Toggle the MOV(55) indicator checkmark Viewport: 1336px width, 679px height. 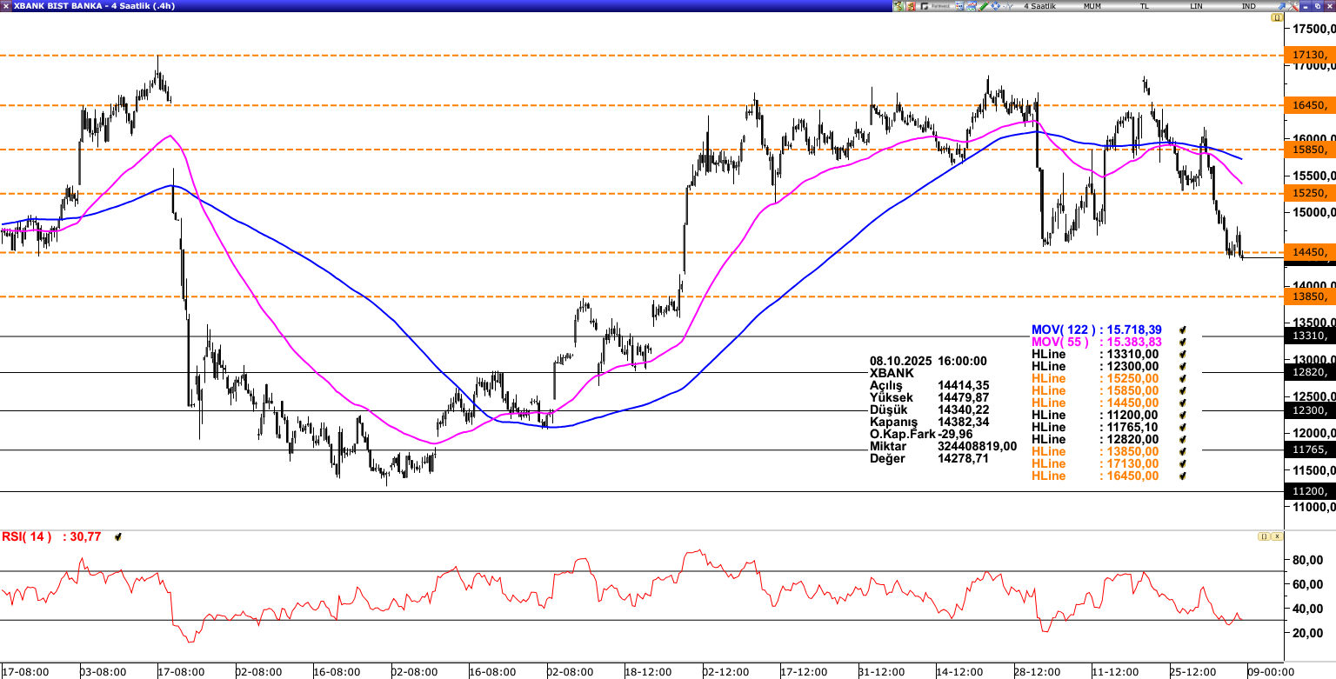1183,343
